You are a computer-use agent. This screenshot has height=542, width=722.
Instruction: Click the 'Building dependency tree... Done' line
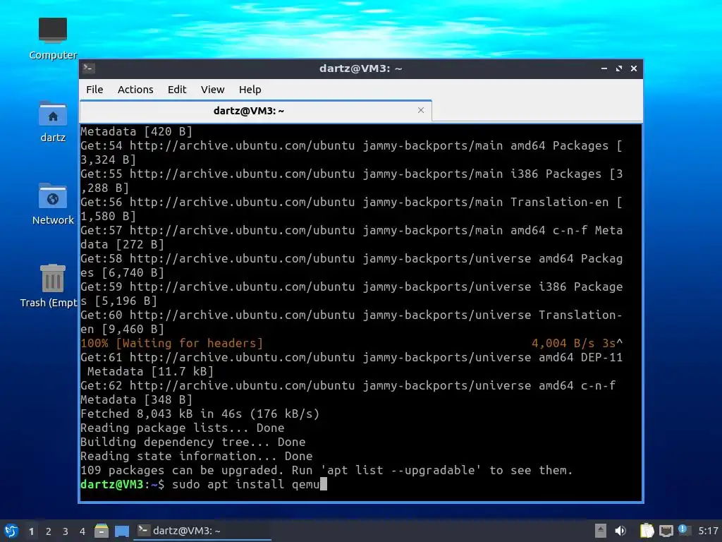point(193,442)
